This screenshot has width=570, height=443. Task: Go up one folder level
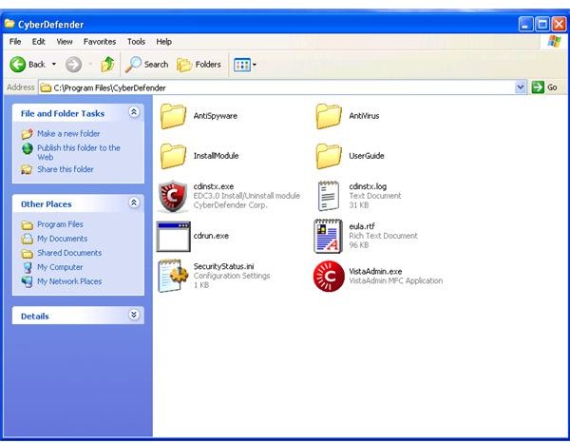click(107, 65)
